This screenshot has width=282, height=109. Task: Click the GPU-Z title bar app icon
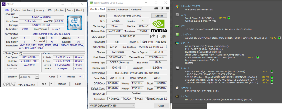pyautogui.click(x=91, y=2)
